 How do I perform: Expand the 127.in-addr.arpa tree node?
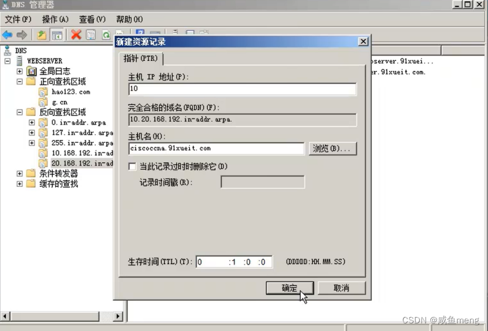click(x=32, y=132)
